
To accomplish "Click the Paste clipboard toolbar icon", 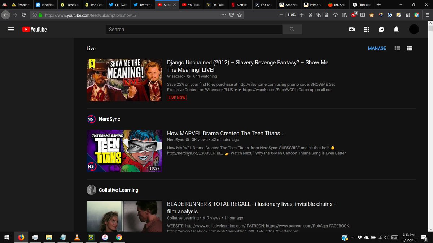I will click(x=326, y=15).
